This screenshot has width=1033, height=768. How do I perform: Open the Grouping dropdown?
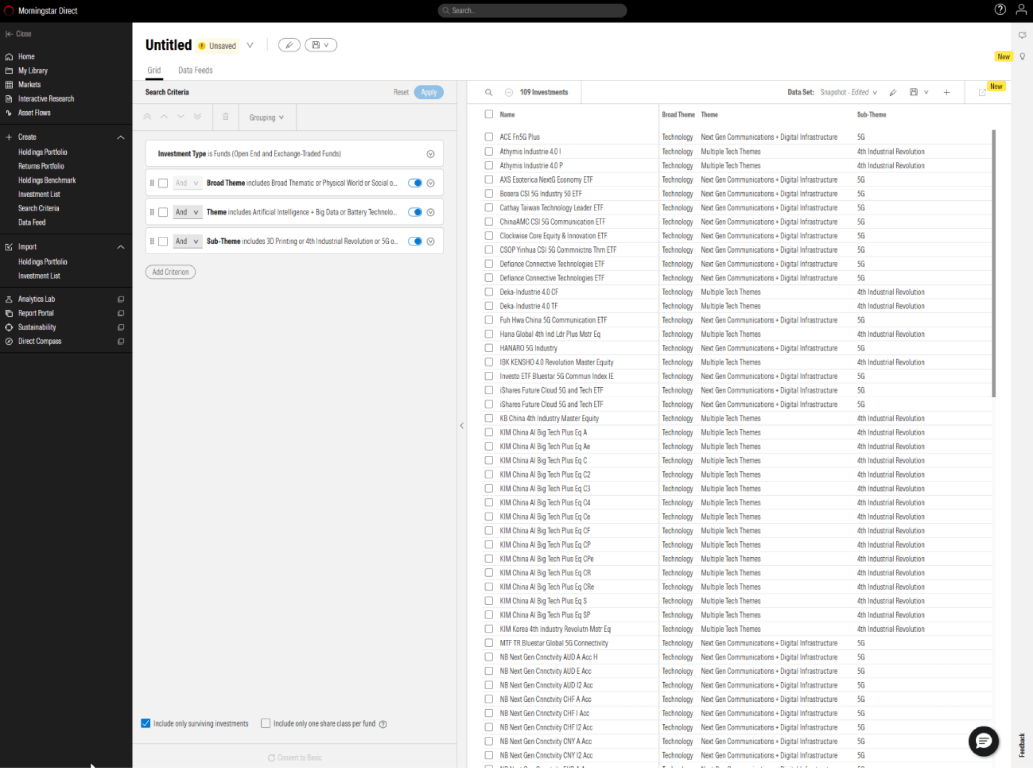tap(266, 118)
